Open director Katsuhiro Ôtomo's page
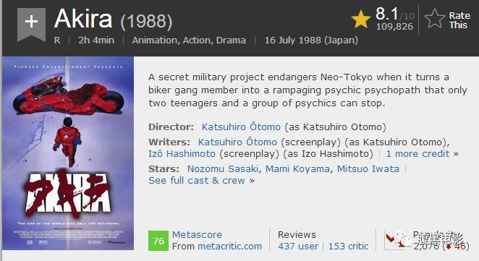479x261 pixels. click(241, 127)
